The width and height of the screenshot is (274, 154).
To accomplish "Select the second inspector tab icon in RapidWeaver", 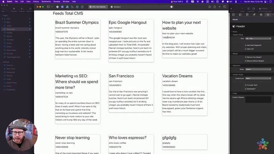I will click(240, 15).
